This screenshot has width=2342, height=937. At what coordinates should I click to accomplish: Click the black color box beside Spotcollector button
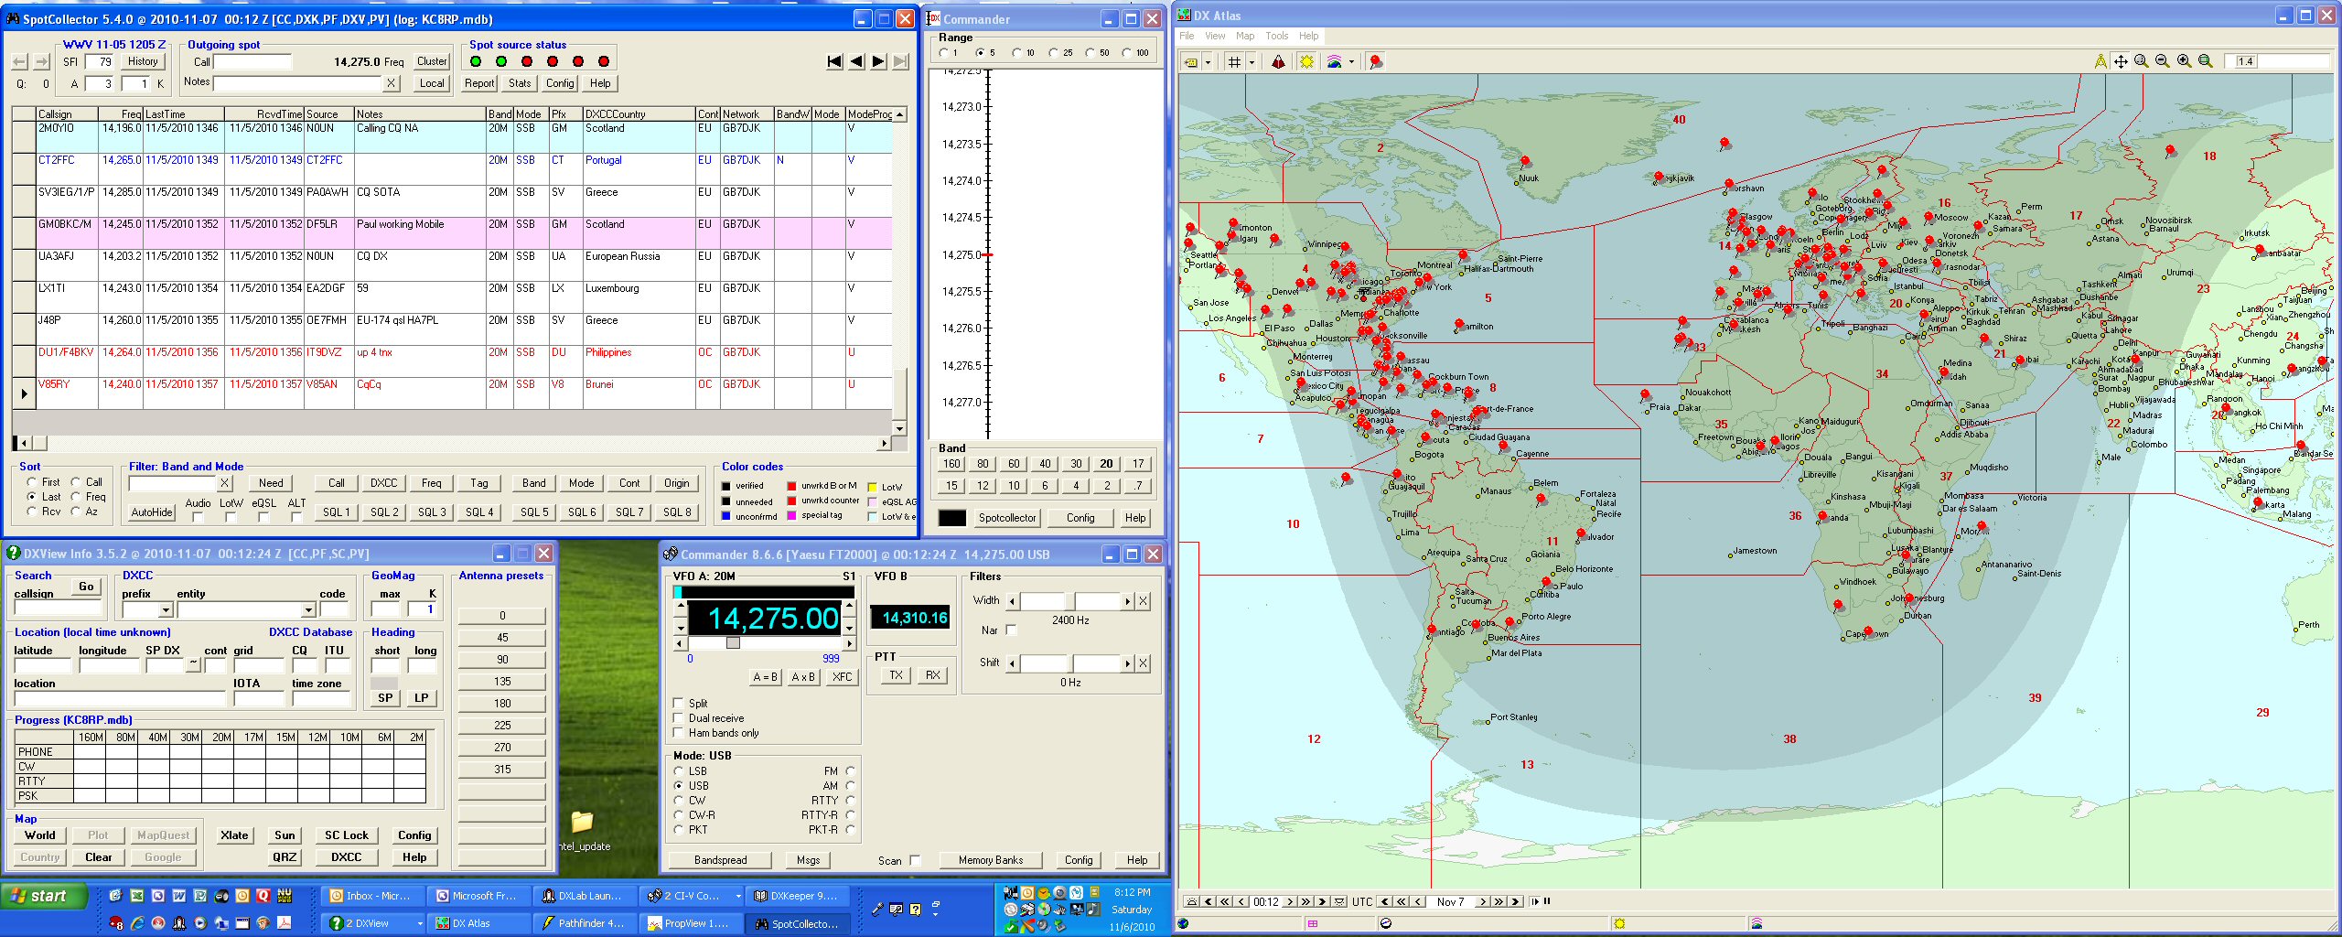952,518
